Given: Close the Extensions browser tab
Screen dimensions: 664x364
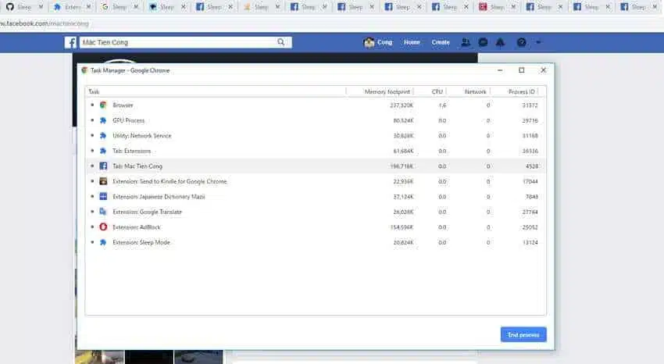Looking at the screenshot, I should click(88, 7).
